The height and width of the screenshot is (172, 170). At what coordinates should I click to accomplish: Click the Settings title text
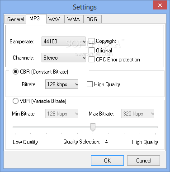pyautogui.click(x=85, y=7)
